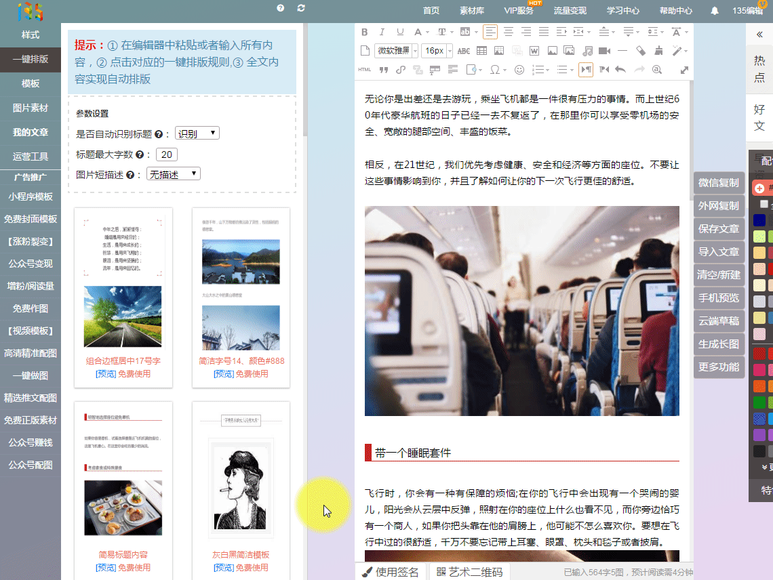Open 帮助中心 in top navigation
Screen dimensions: 773x580
676,11
